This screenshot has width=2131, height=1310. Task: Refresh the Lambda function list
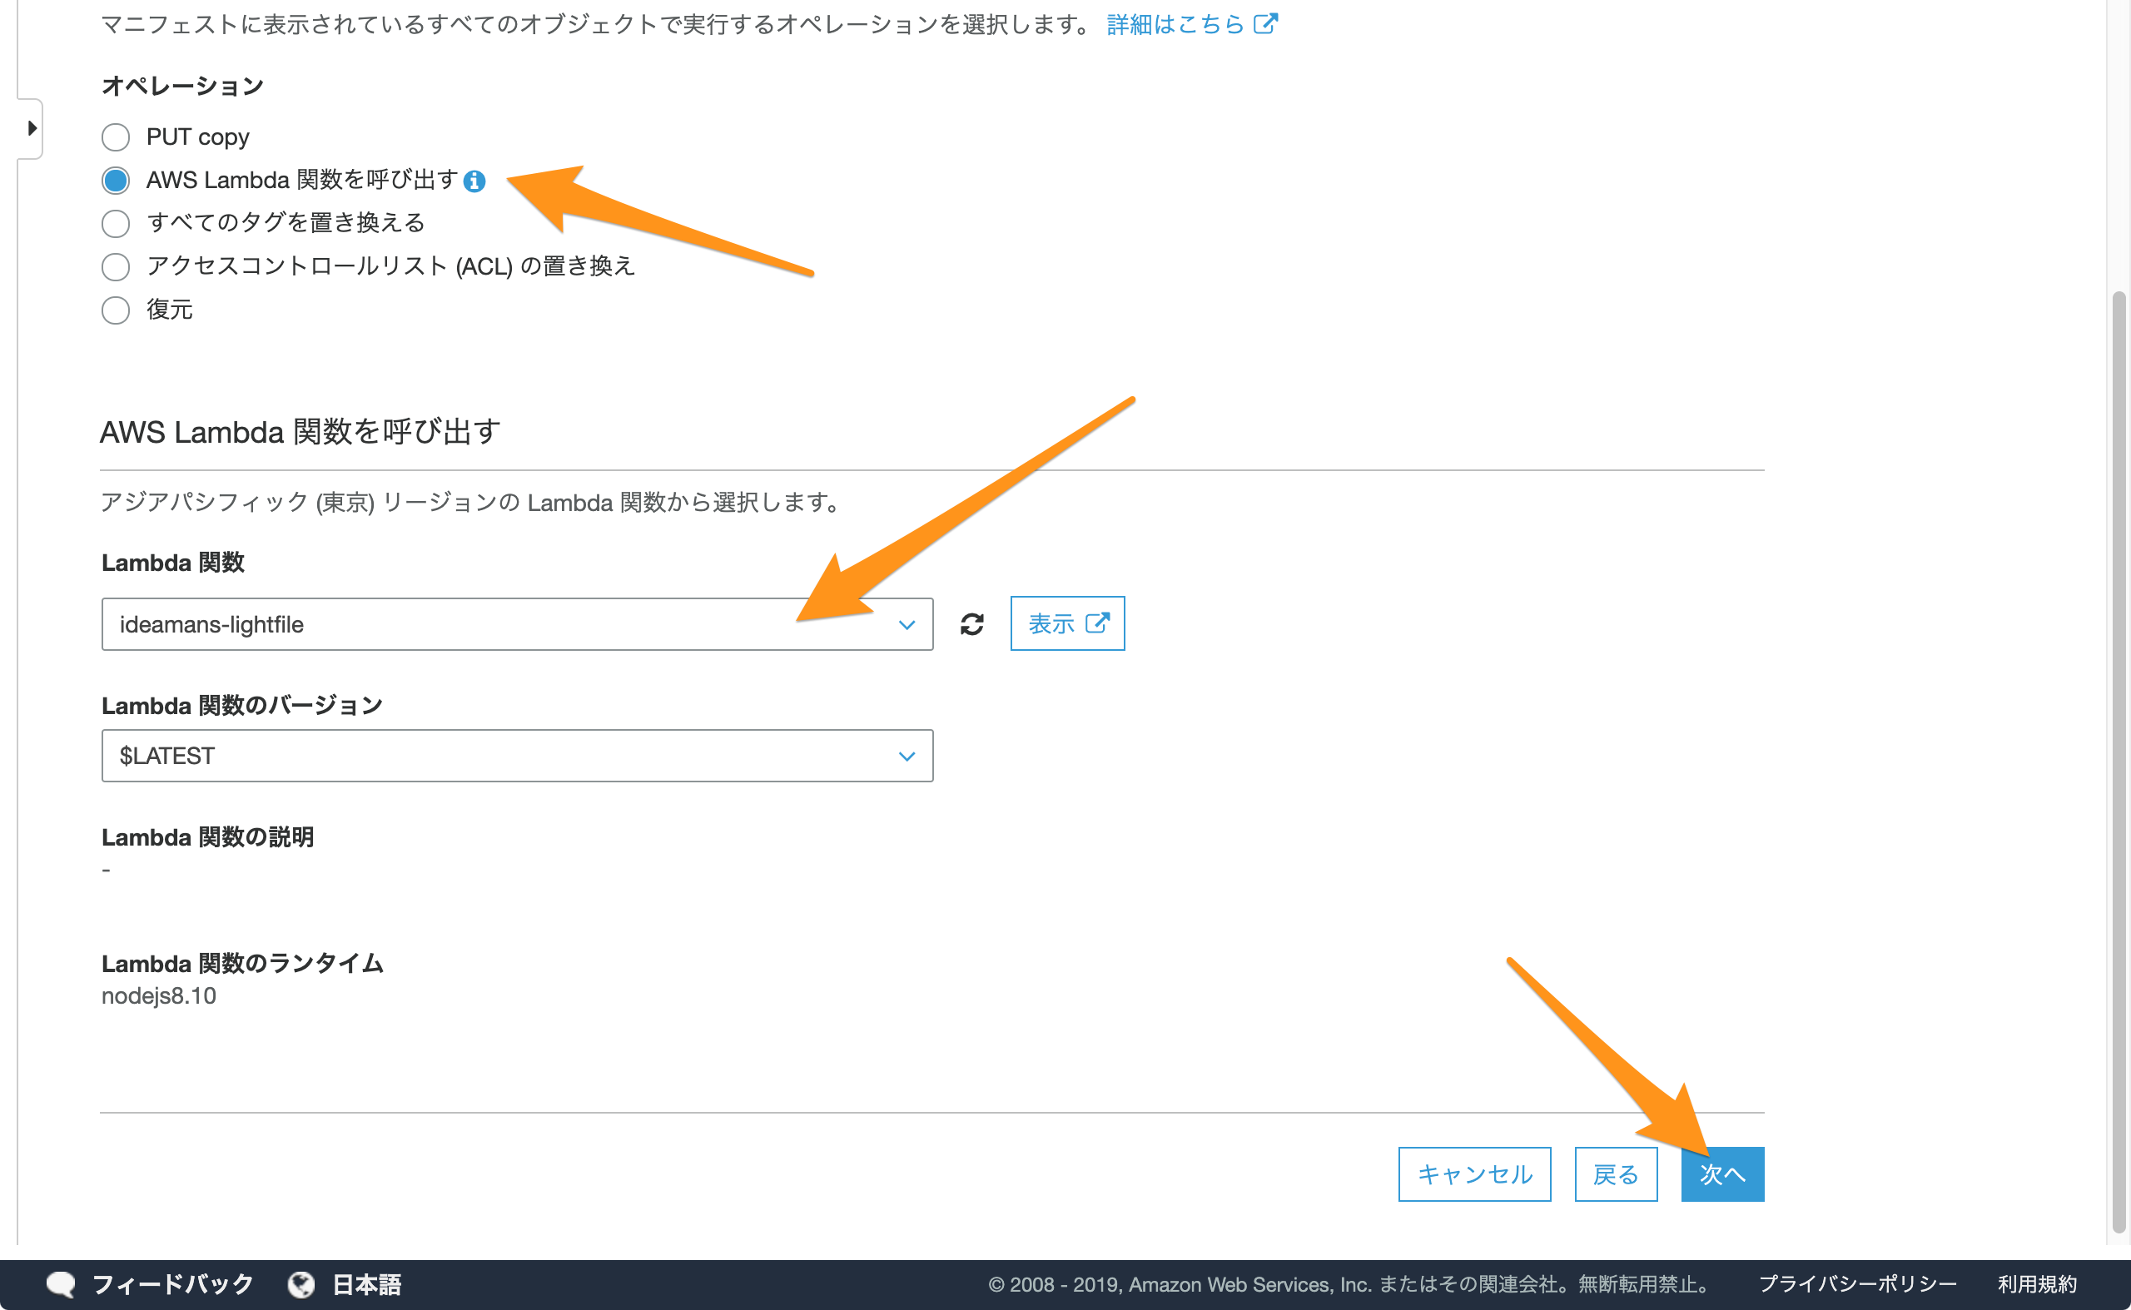pos(971,624)
